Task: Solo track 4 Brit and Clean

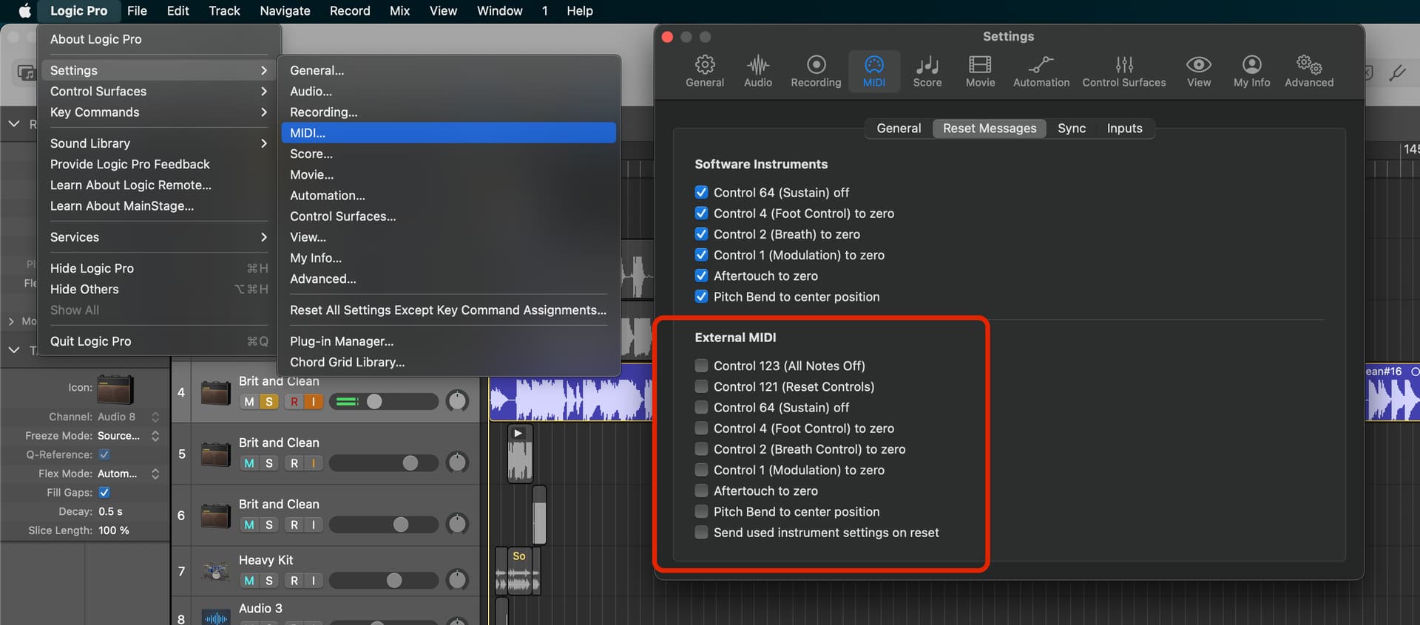Action: tap(269, 402)
